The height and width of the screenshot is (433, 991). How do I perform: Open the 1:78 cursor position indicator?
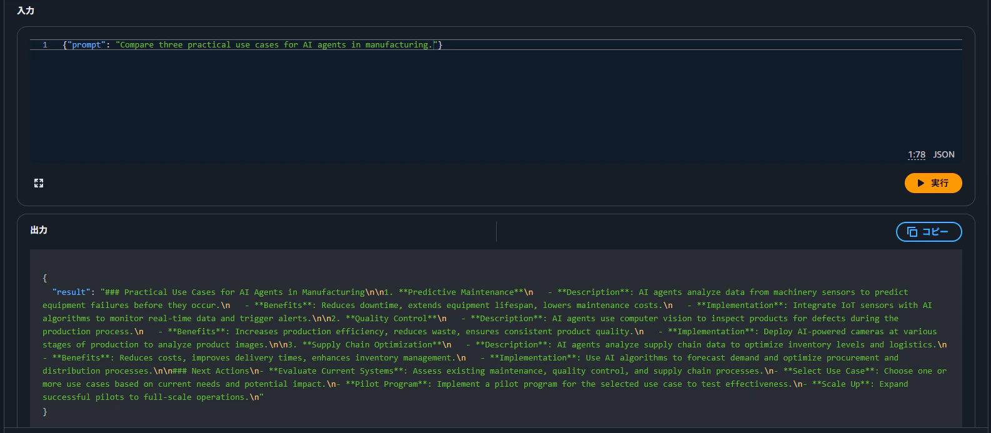(917, 154)
